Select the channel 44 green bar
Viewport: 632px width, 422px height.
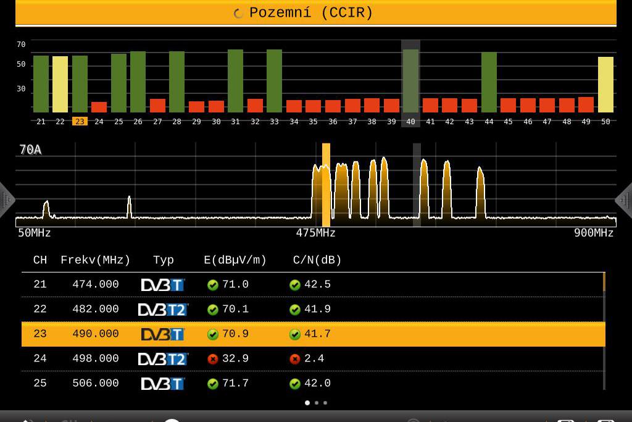coord(489,82)
